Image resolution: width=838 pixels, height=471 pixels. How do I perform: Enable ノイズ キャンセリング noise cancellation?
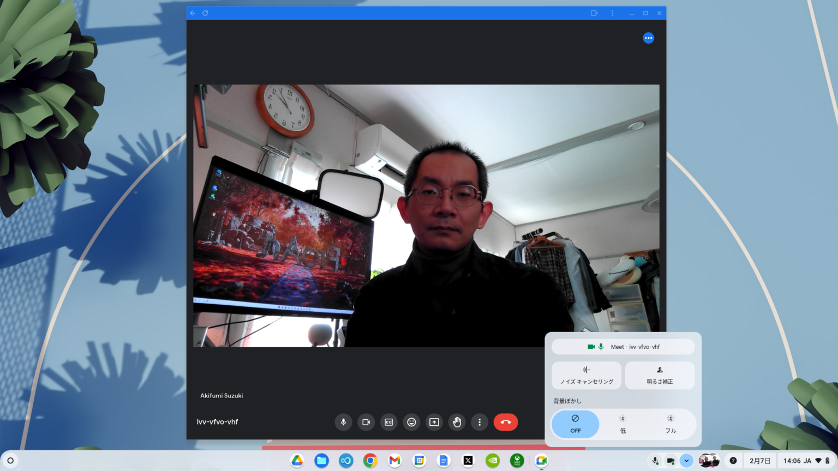[586, 375]
